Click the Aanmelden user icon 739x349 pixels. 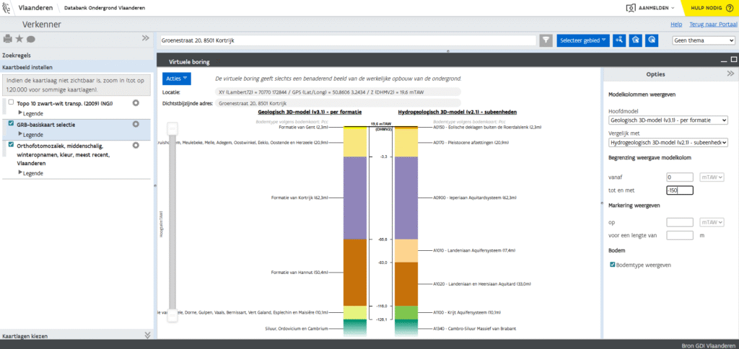click(x=631, y=8)
